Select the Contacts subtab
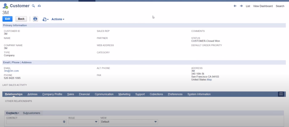Screen dimensions: 289x127 coord(12,113)
